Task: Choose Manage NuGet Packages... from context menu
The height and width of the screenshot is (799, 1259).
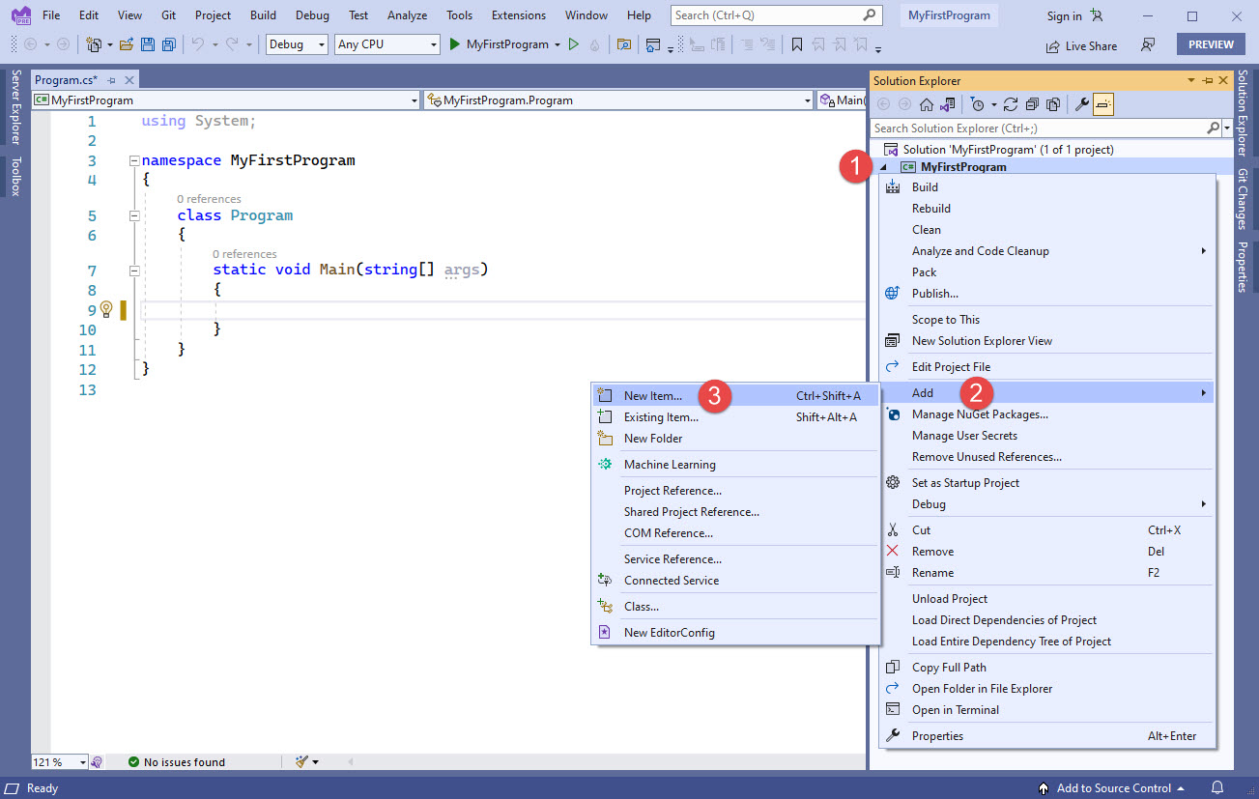Action: coord(980,414)
